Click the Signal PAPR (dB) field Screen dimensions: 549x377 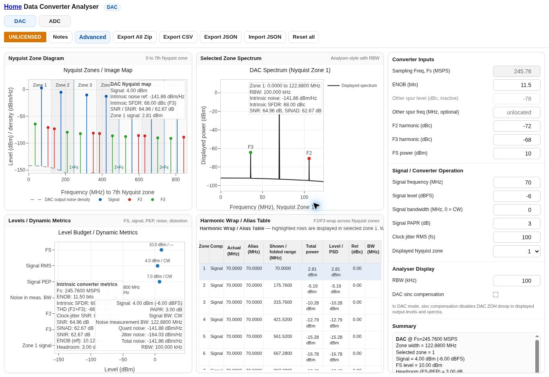point(517,224)
